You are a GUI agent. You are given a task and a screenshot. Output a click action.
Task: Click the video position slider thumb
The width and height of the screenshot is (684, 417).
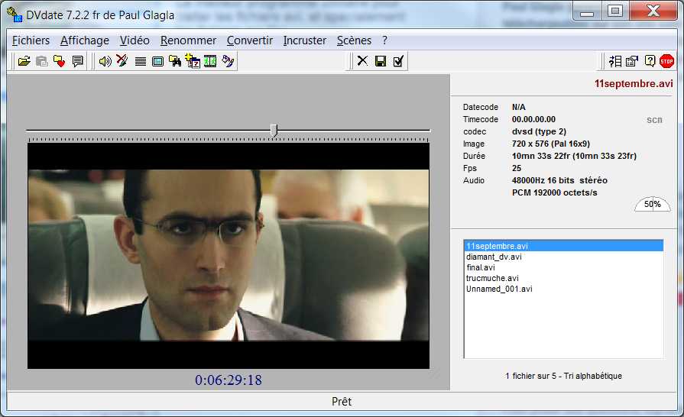tap(274, 131)
